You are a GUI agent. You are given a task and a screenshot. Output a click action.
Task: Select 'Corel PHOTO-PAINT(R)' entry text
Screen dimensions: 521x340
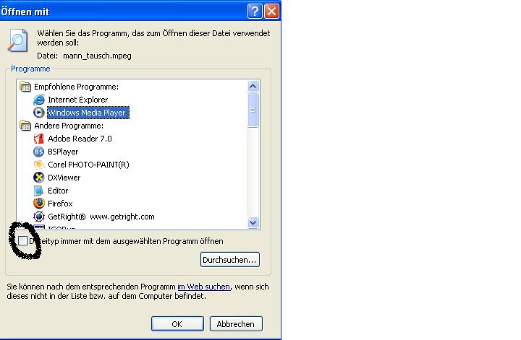(88, 165)
